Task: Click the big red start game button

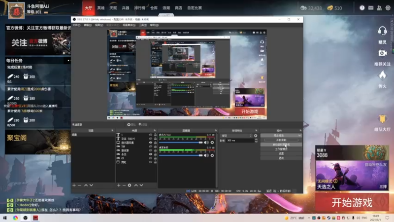Action: click(352, 203)
